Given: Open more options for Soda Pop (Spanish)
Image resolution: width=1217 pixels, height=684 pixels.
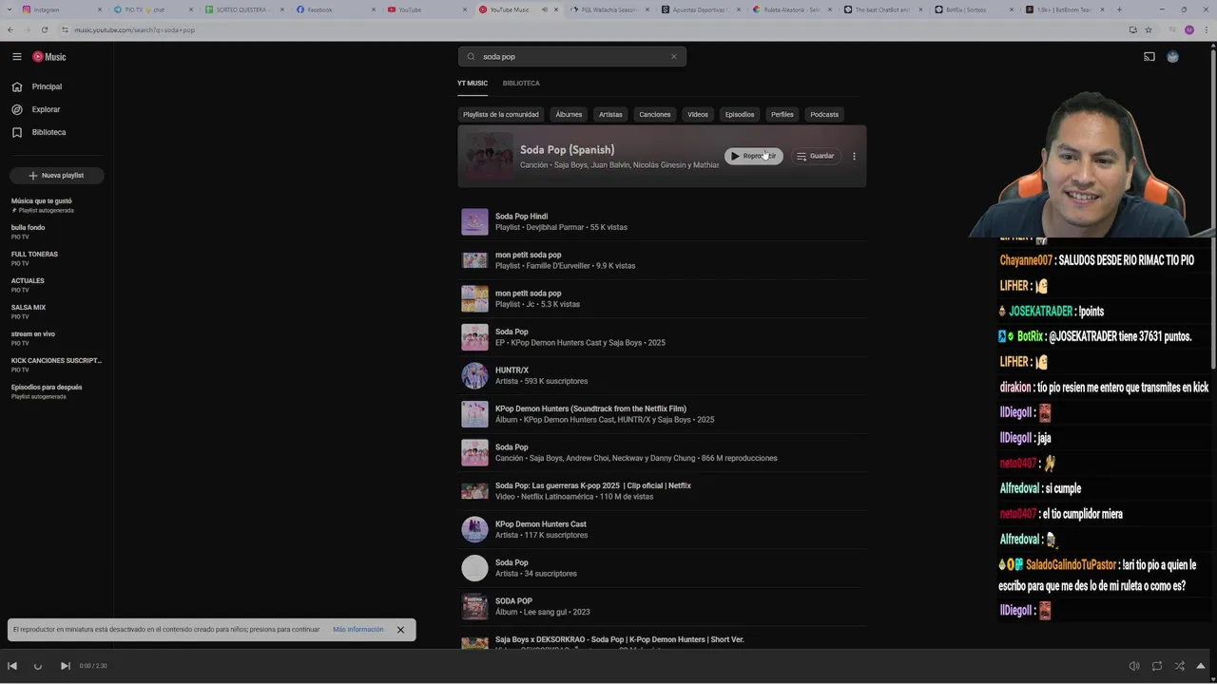Looking at the screenshot, I should click(854, 156).
